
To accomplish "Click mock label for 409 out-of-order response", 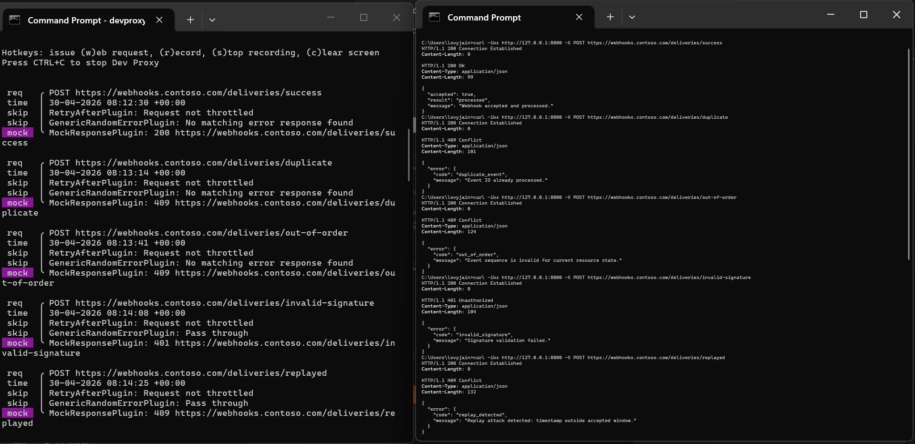I will (x=18, y=273).
